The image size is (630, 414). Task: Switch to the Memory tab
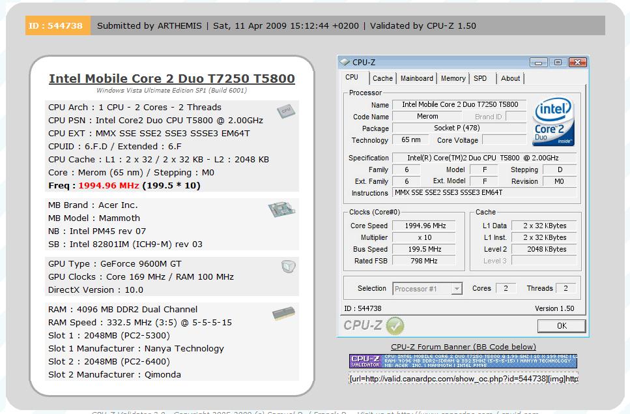point(453,78)
